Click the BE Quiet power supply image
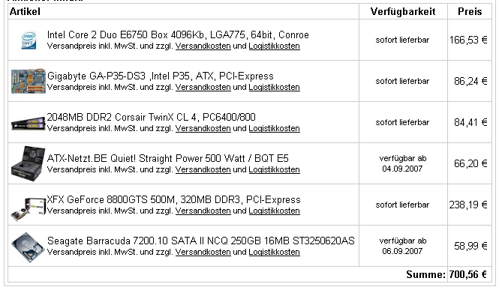499x290 pixels. [x=29, y=163]
